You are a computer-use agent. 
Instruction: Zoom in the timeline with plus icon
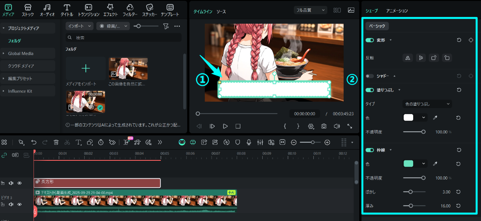(327, 142)
